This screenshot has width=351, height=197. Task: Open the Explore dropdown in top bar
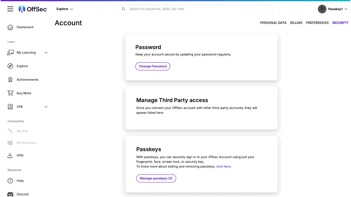pos(65,9)
